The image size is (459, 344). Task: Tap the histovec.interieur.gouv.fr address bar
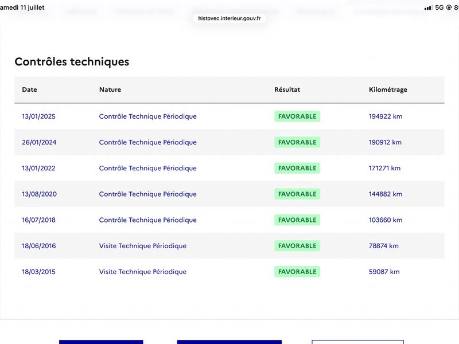[229, 18]
